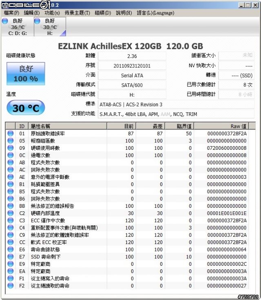Select attribute name 從主機寫入的壽命
Screen dimensions: 261x300
coord(50,278)
